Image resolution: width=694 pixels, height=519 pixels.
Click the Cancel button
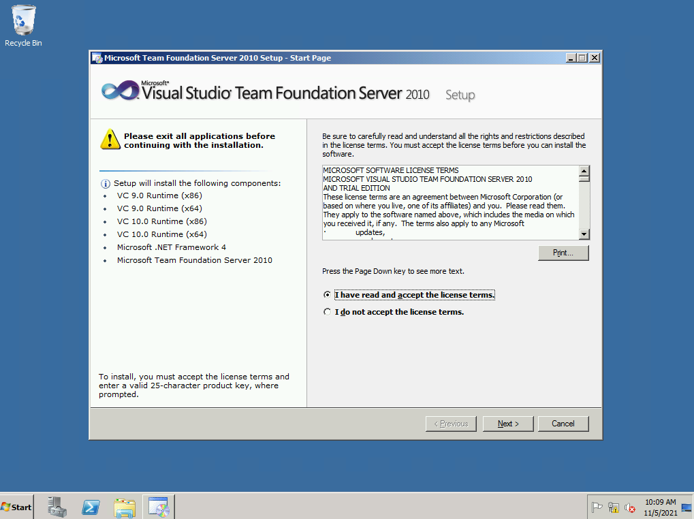[563, 424]
